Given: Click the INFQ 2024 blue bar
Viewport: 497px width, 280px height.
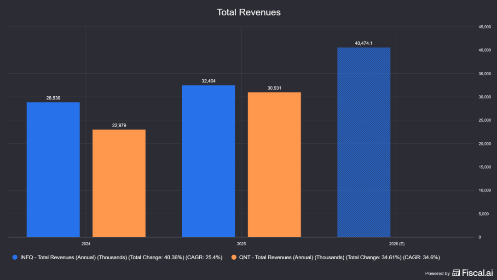Looking at the screenshot, I should tap(53, 169).
